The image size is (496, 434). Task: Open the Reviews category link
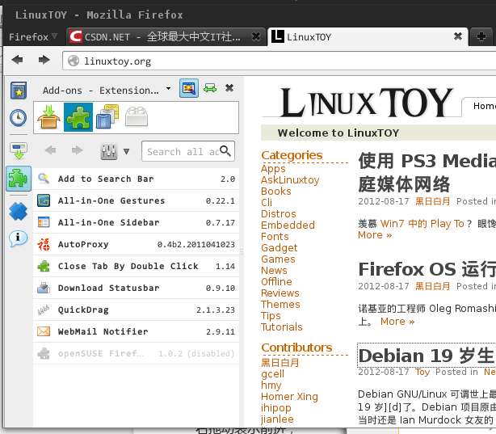(280, 293)
